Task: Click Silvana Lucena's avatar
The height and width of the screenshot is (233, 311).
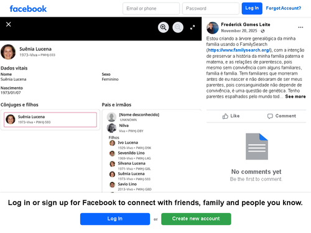Action: point(112,164)
